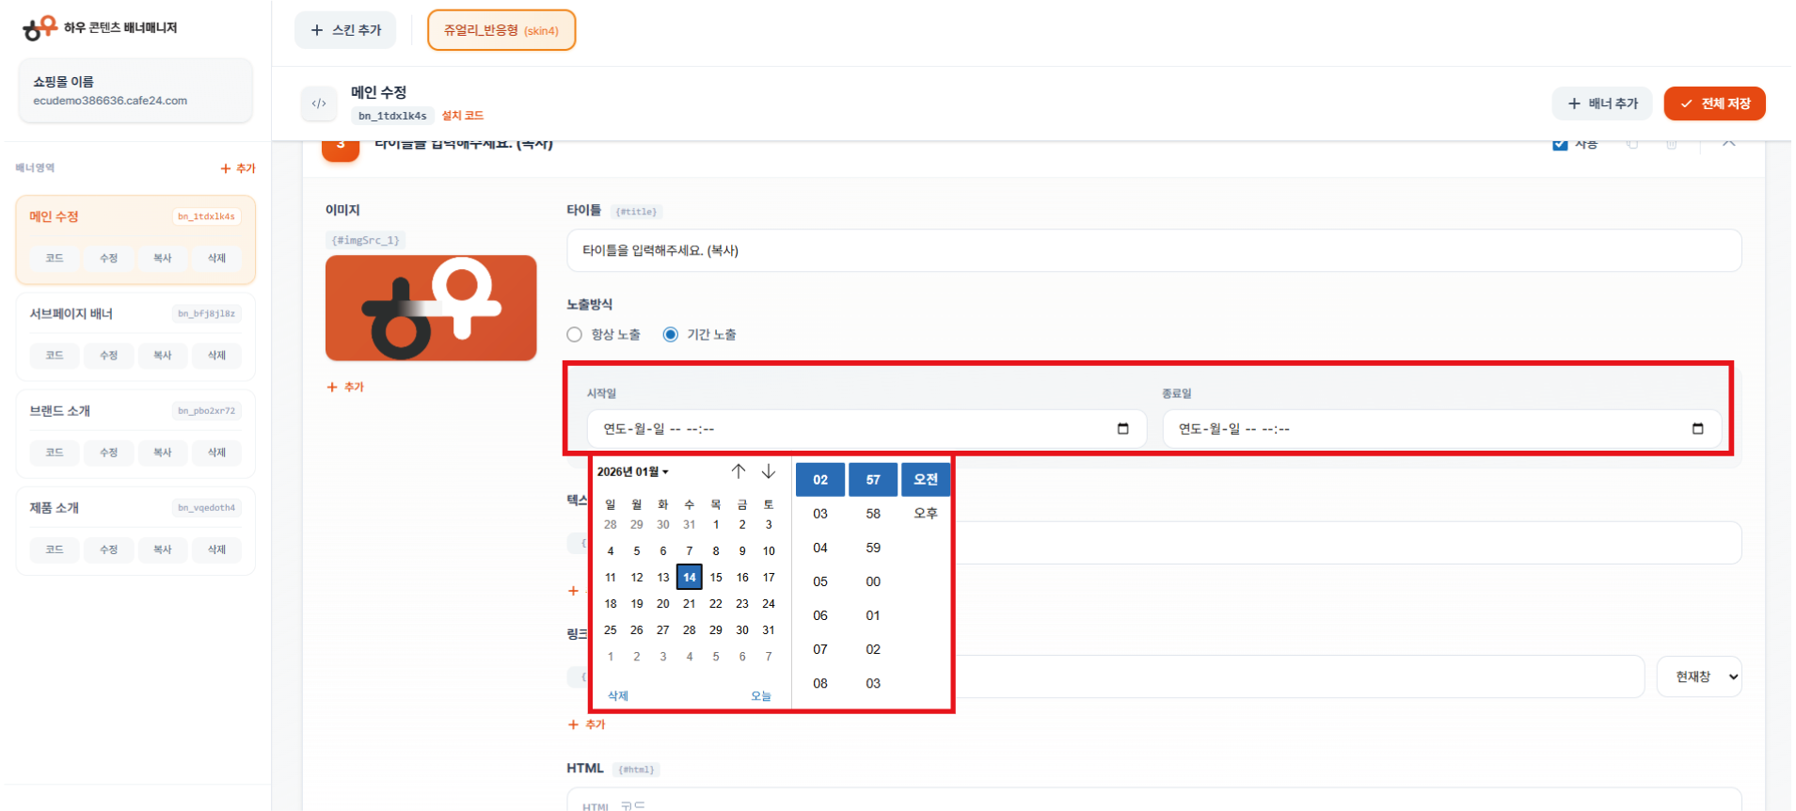Expand the 2026년 01월 month dropdown
1796x811 pixels.
coord(632,472)
